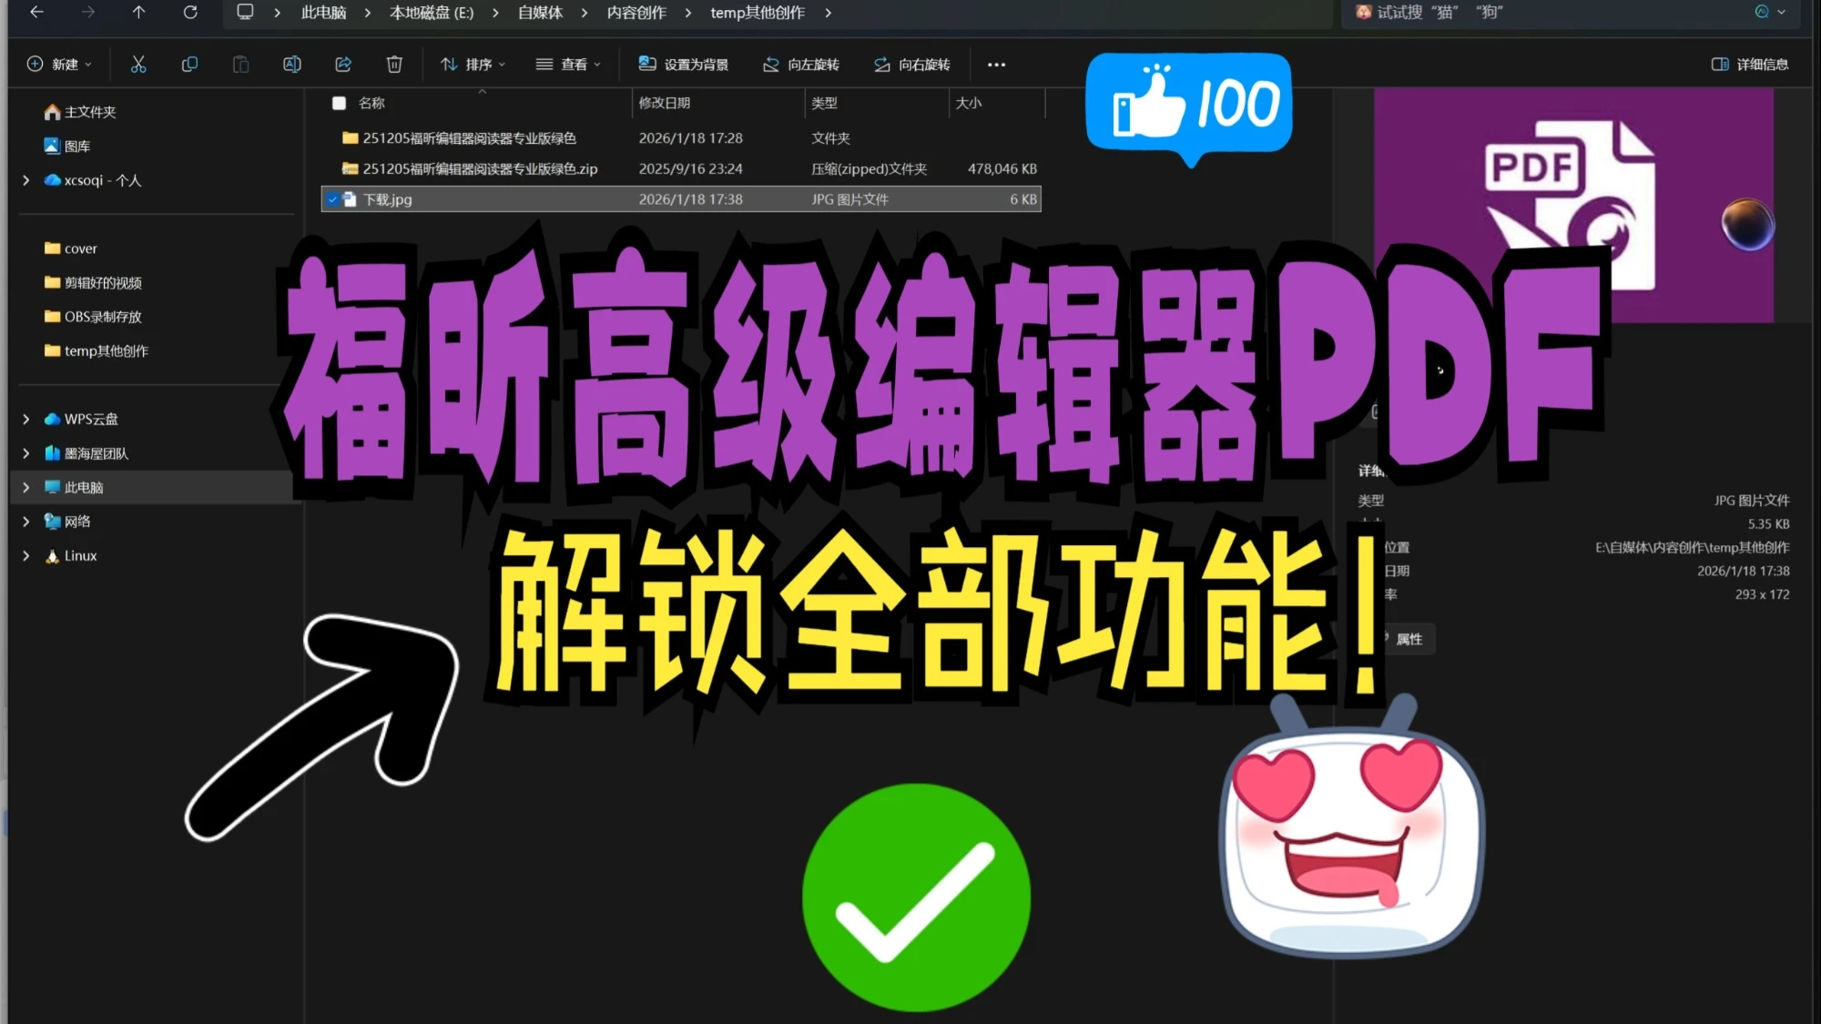
Task: Click 向左旋转 rotate left button
Action: (801, 65)
